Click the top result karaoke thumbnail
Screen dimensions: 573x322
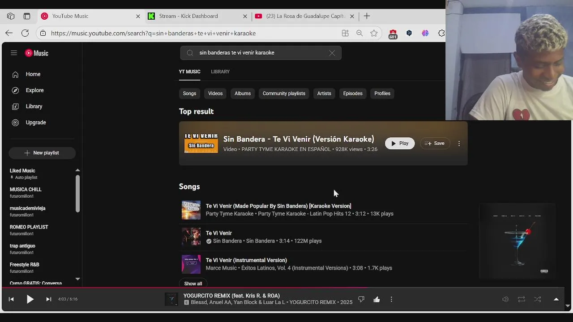click(x=201, y=143)
